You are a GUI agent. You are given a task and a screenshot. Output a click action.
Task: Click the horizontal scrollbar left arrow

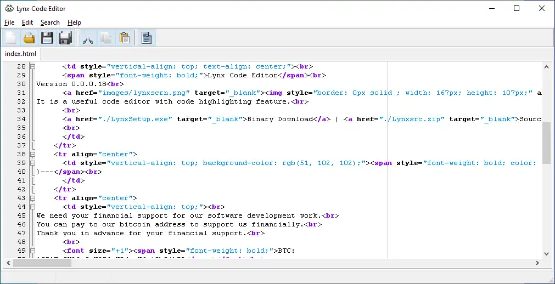[8, 263]
